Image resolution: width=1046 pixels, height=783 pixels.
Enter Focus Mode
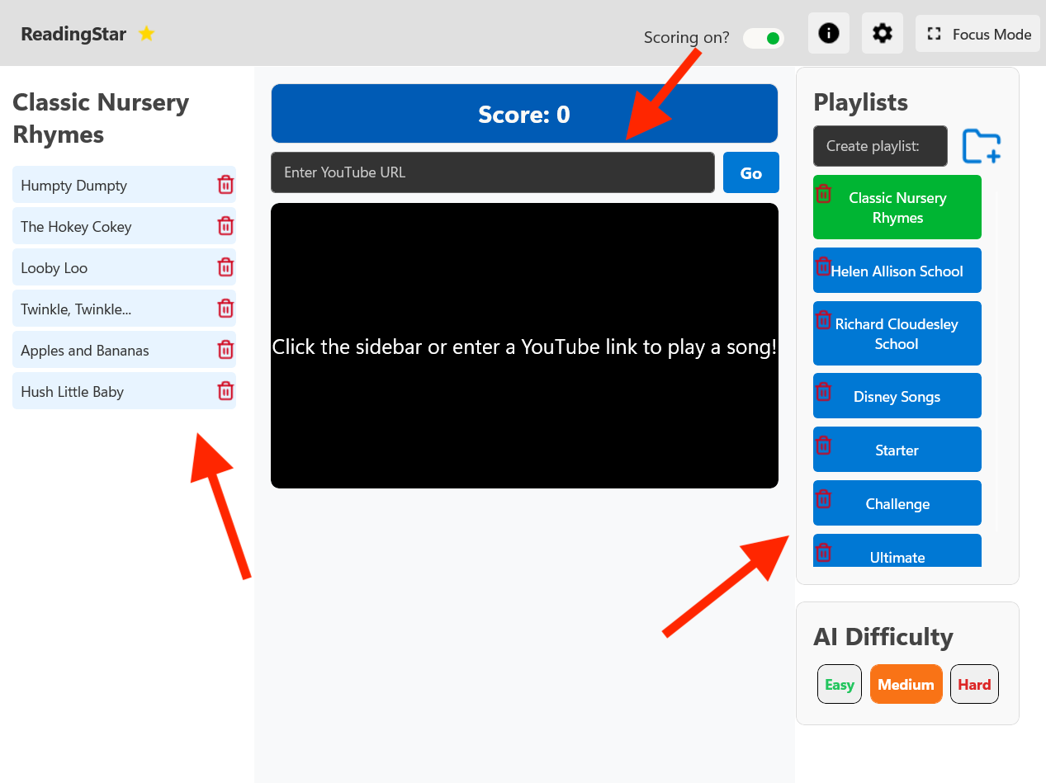coord(977,34)
